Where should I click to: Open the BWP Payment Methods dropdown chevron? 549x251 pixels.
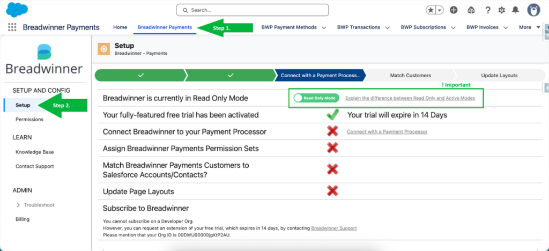324,28
